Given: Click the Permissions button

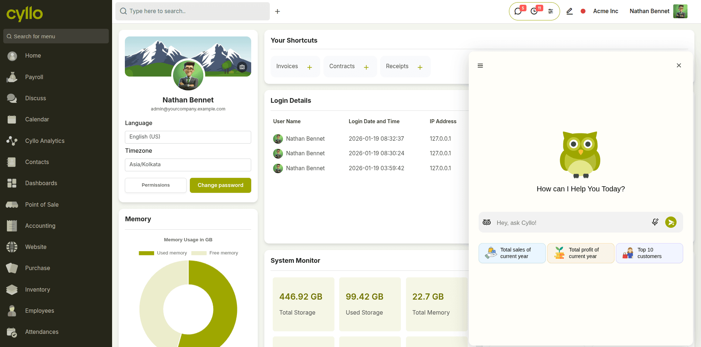Looking at the screenshot, I should (156, 185).
